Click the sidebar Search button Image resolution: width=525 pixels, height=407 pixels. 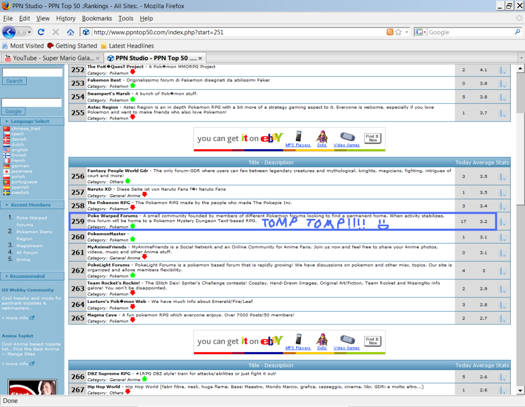[x=14, y=81]
